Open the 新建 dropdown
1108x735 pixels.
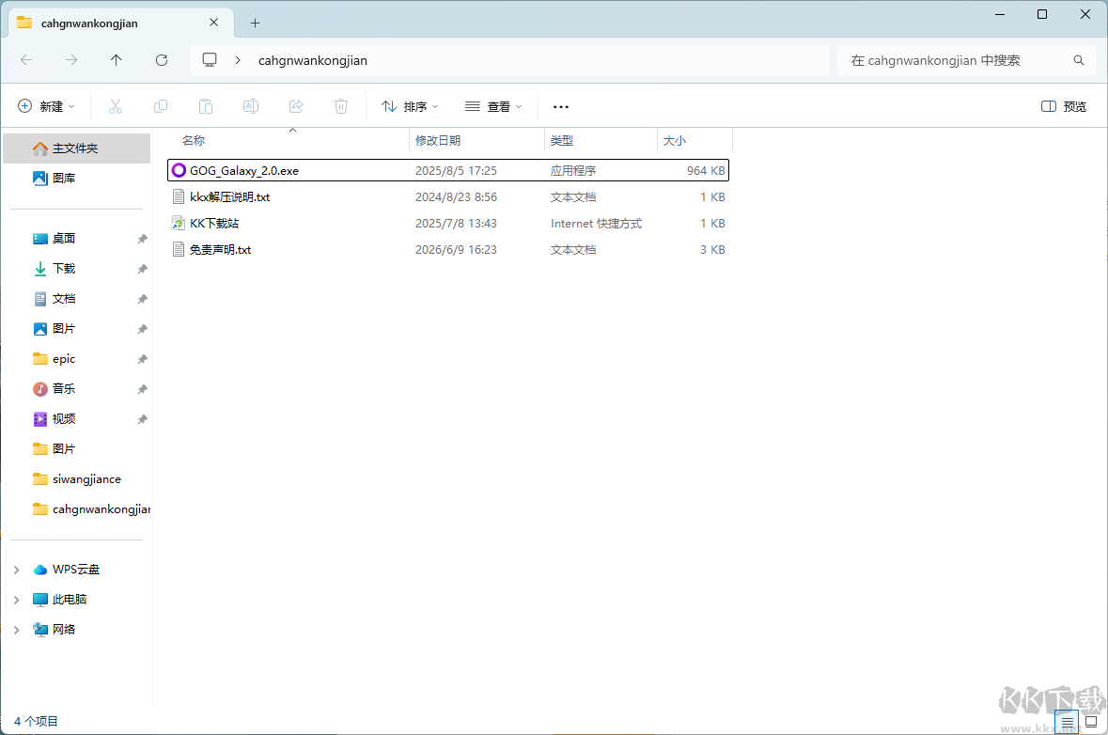pos(47,107)
